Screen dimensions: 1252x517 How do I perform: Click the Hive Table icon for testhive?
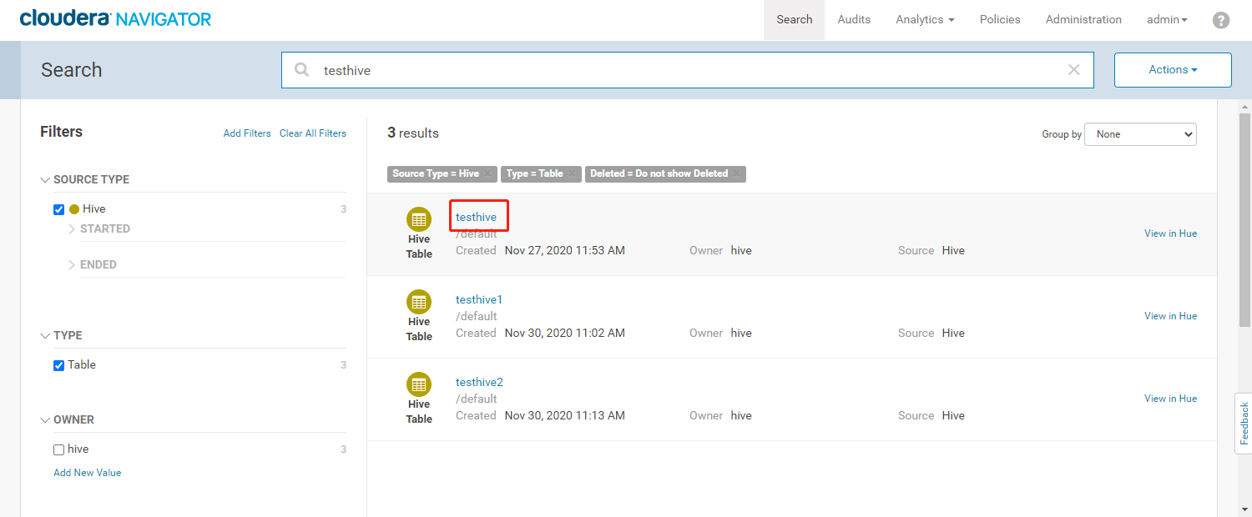tap(419, 219)
